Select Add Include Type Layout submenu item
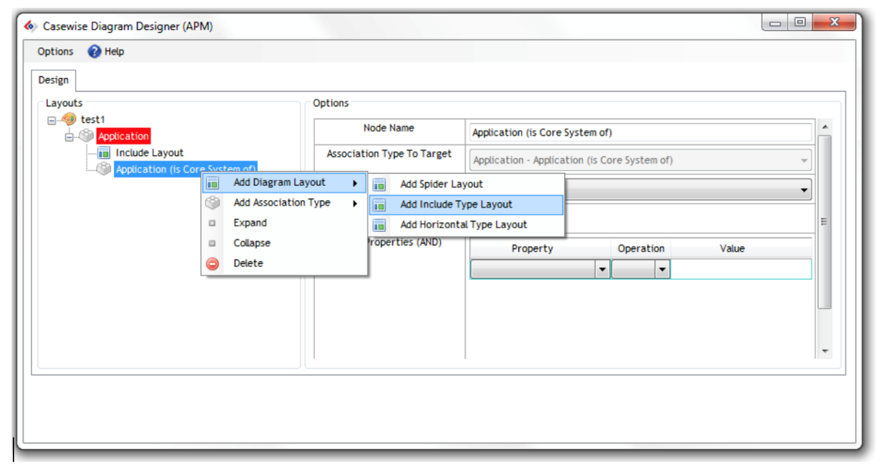883x465 pixels. (x=466, y=205)
